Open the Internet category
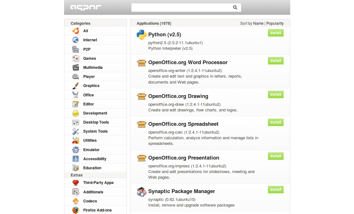This screenshot has height=214, width=354. coord(90,40)
